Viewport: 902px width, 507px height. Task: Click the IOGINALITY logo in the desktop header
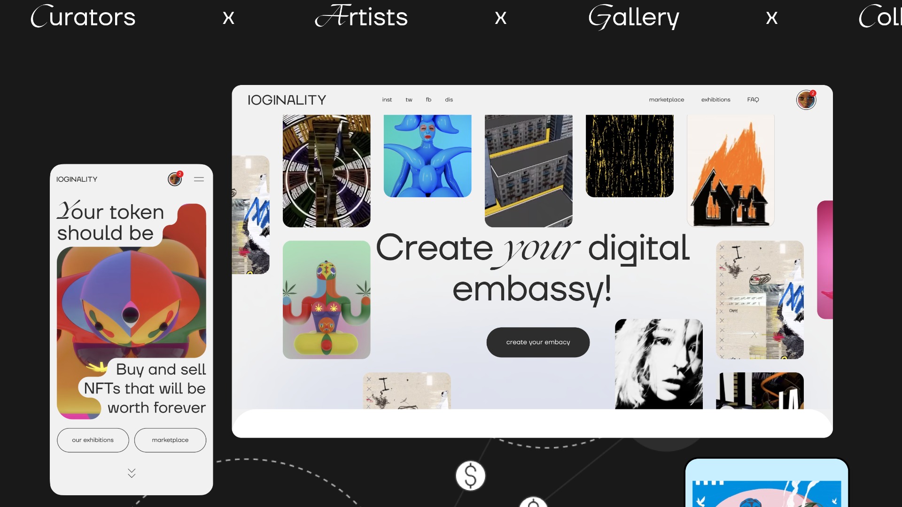(287, 100)
